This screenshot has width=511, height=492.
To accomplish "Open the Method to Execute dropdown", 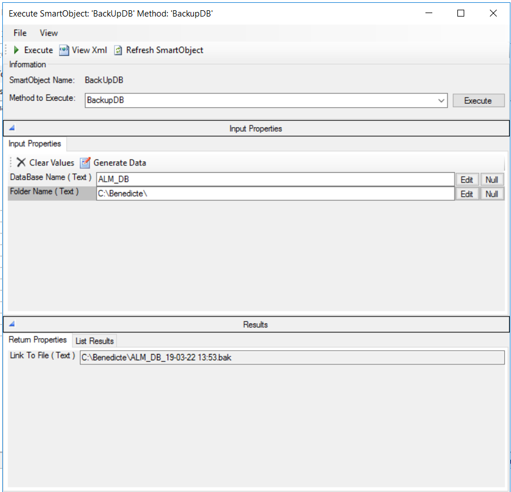I will tap(441, 101).
